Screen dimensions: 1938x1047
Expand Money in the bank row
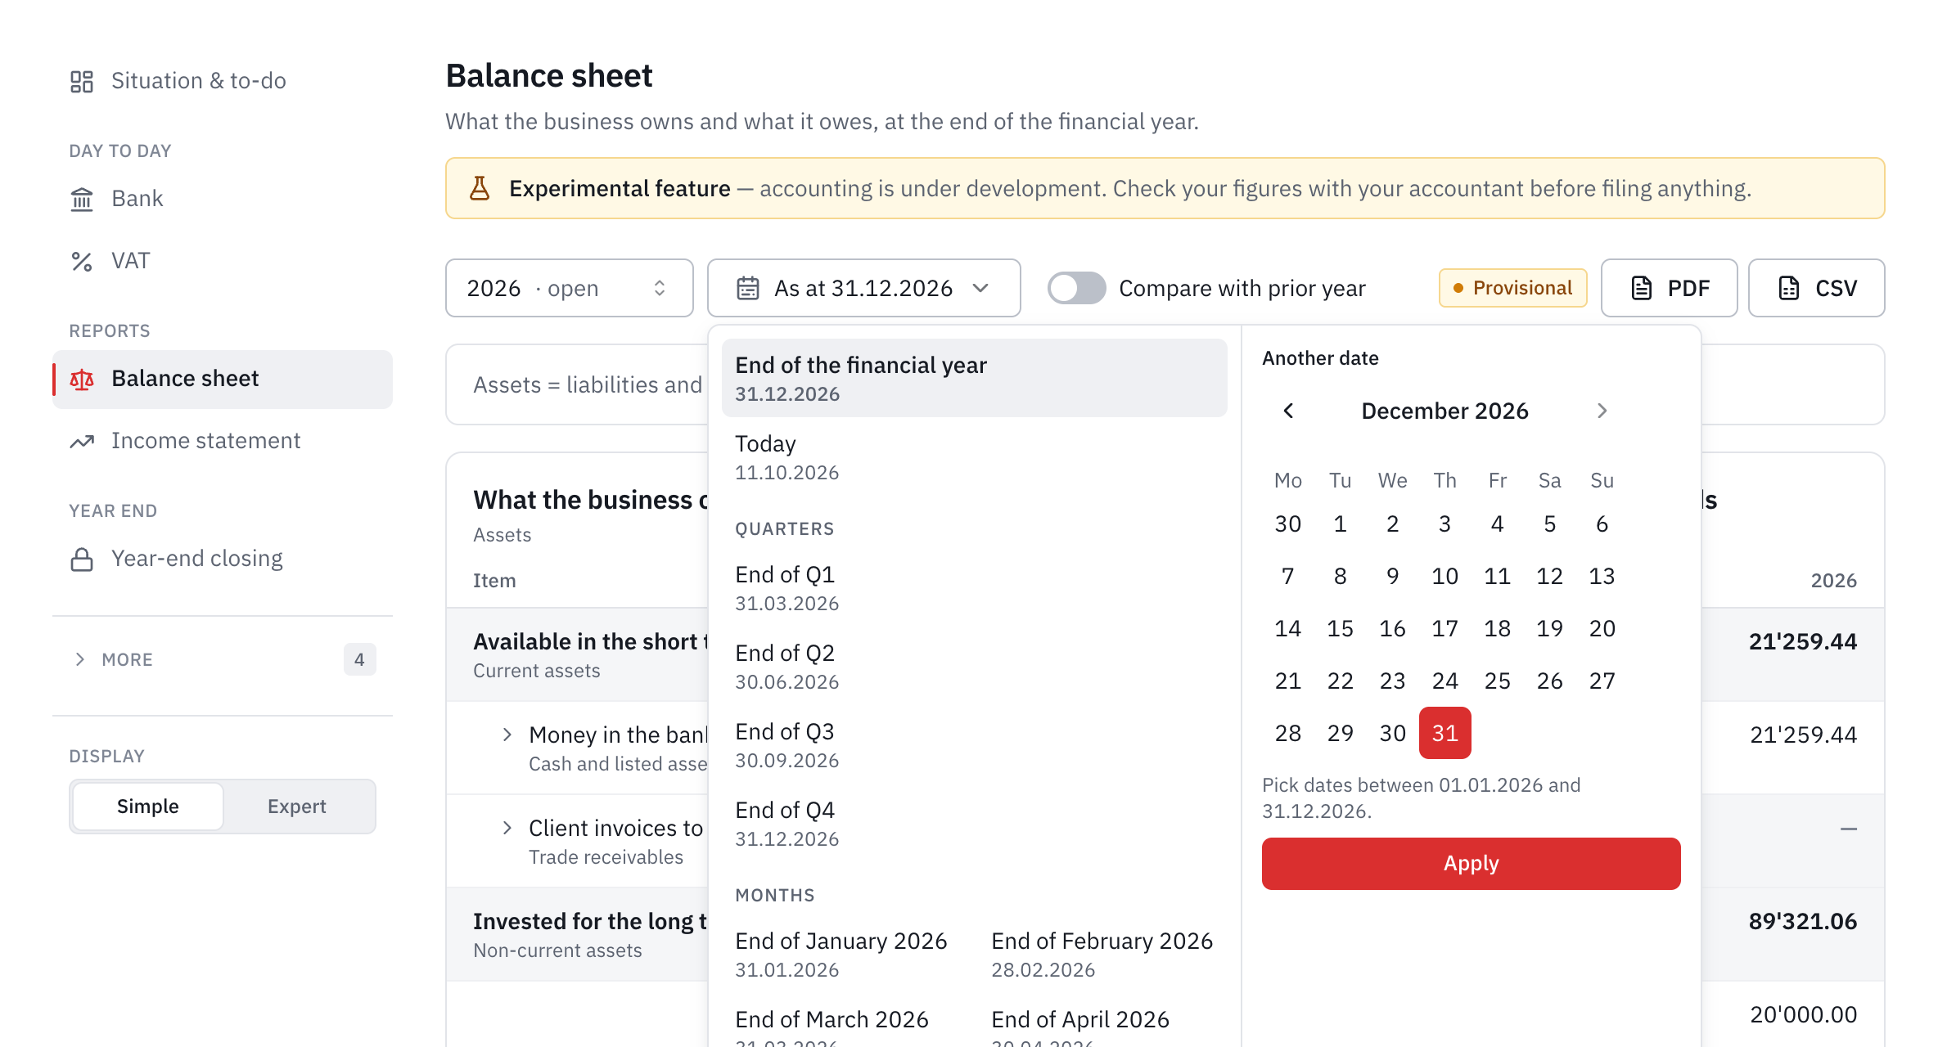pyautogui.click(x=507, y=735)
